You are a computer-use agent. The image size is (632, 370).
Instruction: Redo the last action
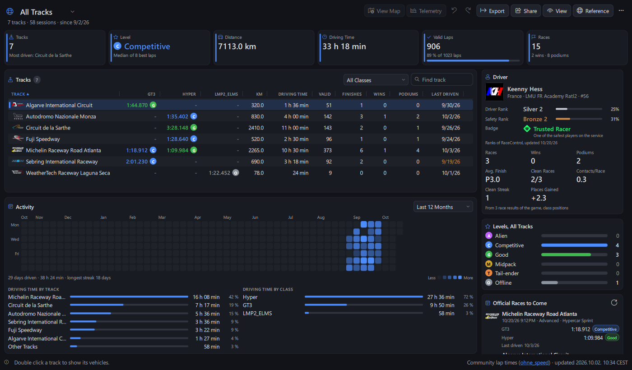pyautogui.click(x=468, y=11)
